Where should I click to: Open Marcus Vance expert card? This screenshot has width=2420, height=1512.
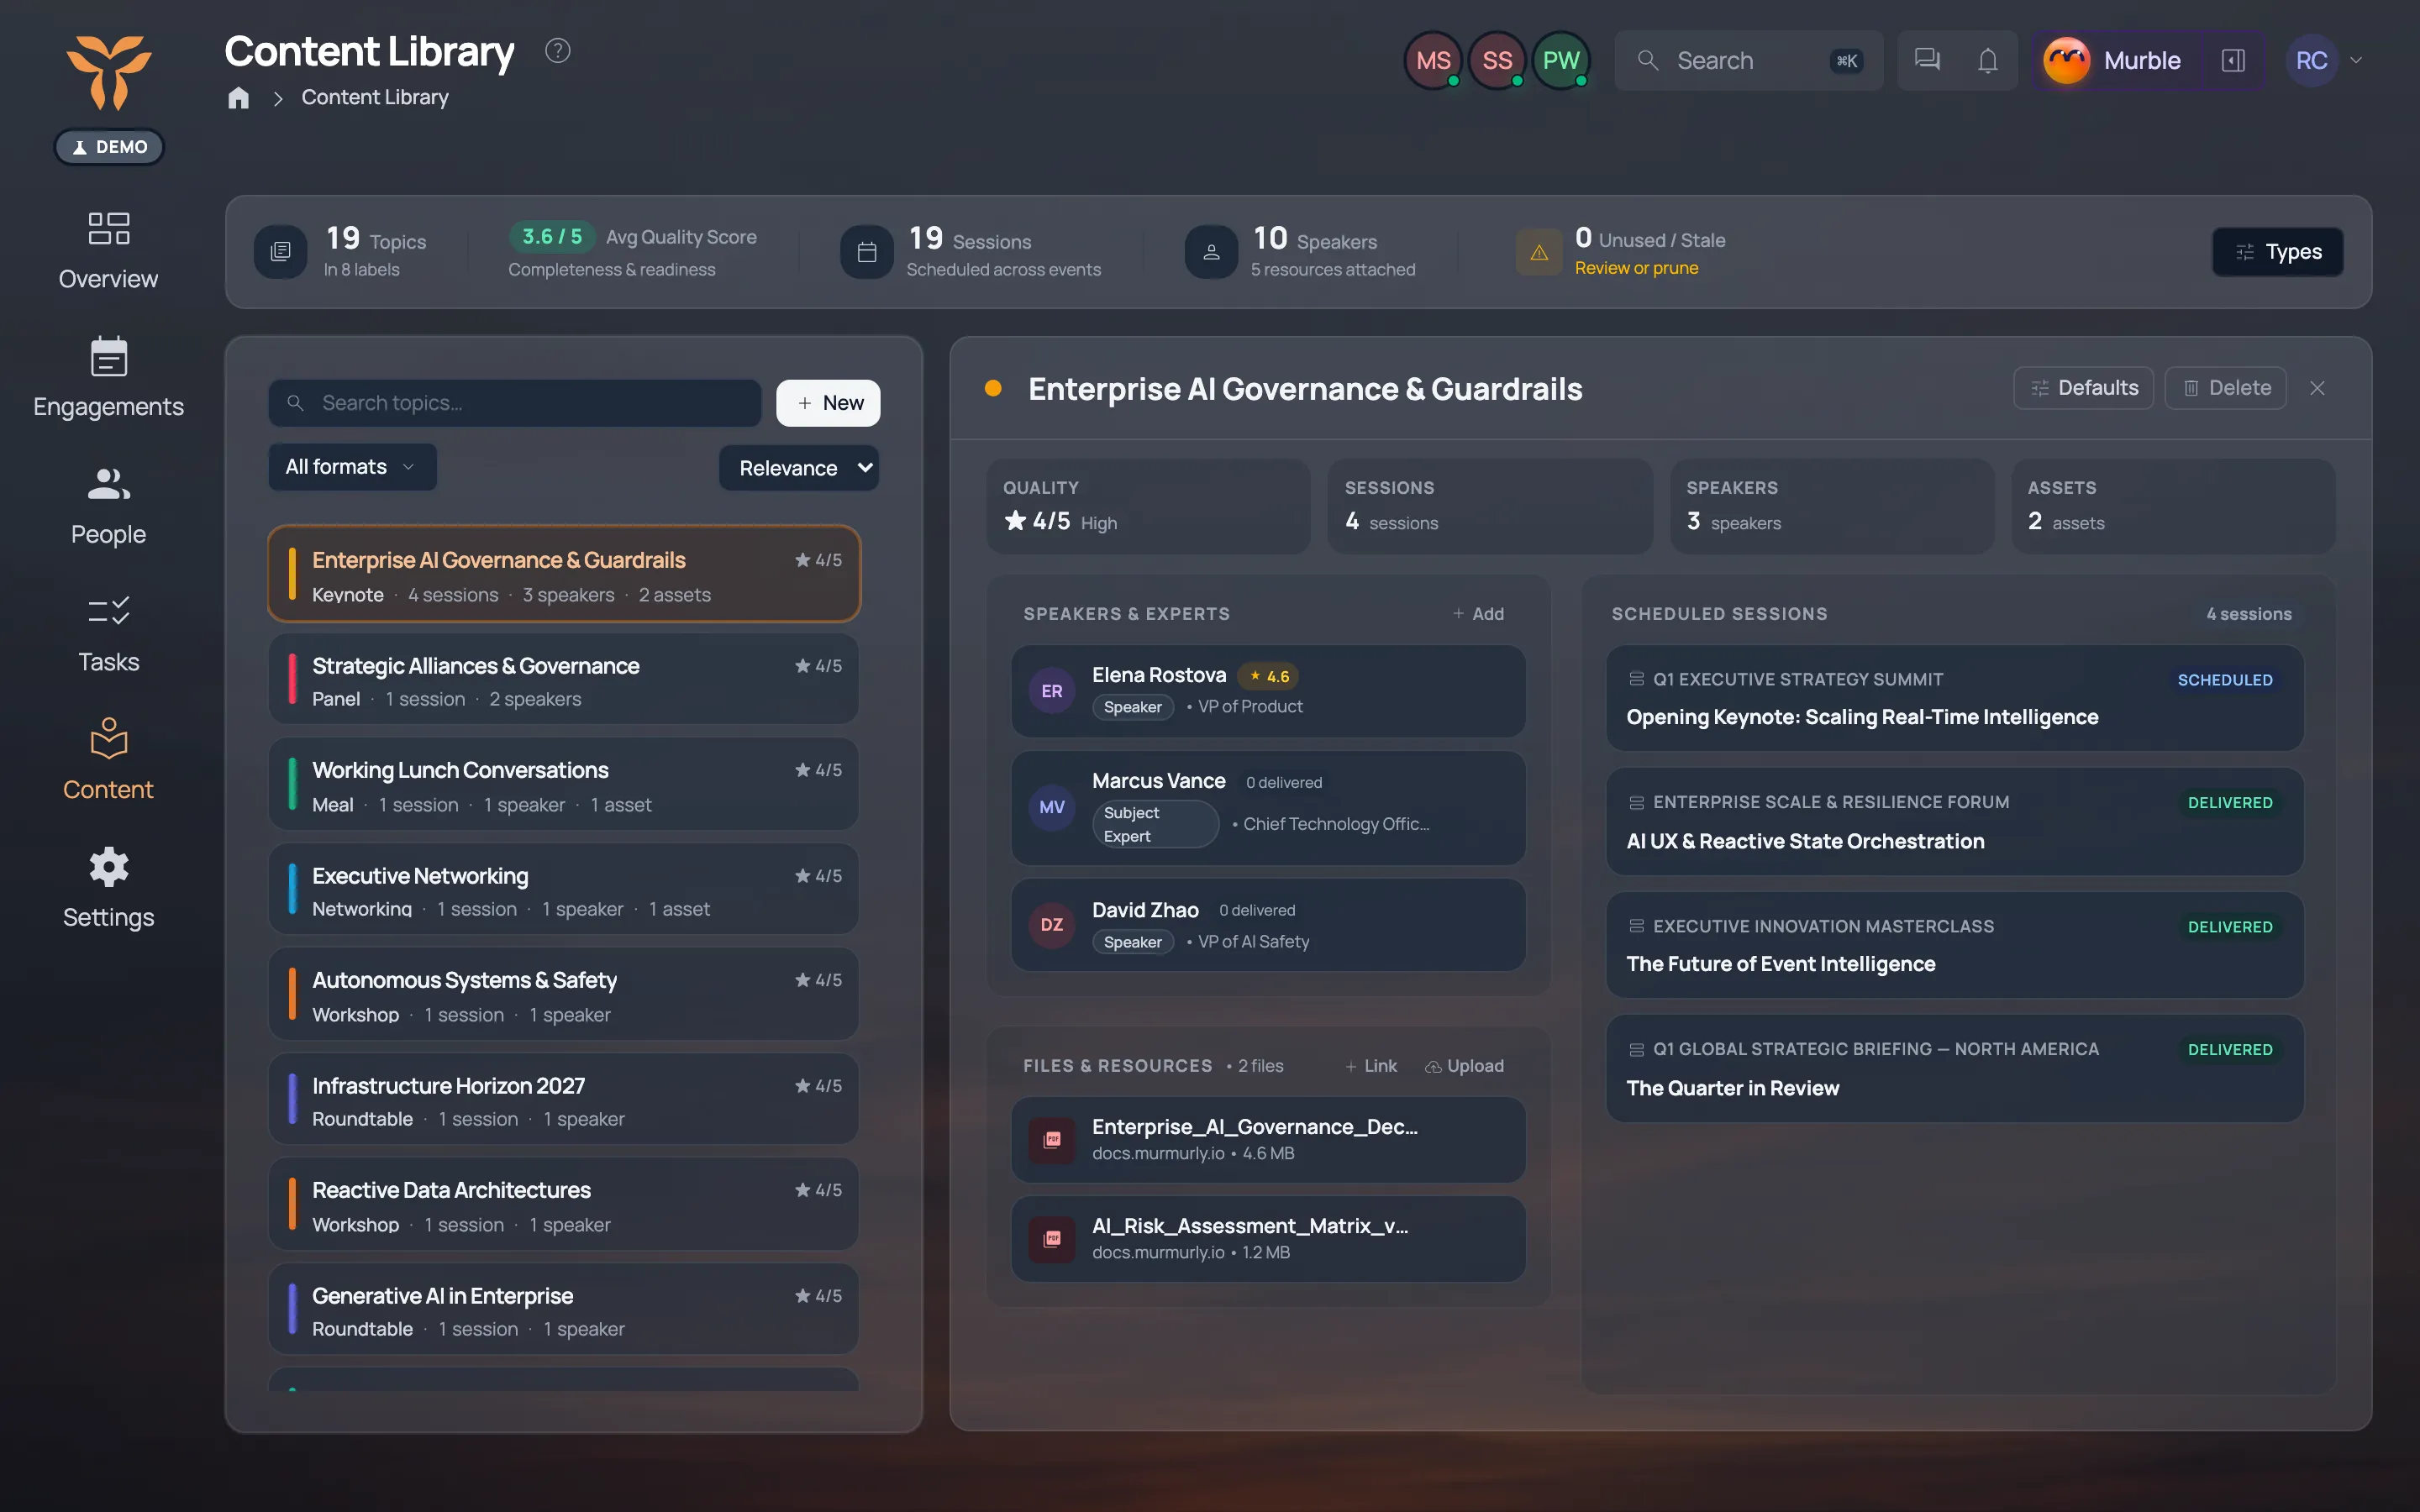tap(1268, 808)
